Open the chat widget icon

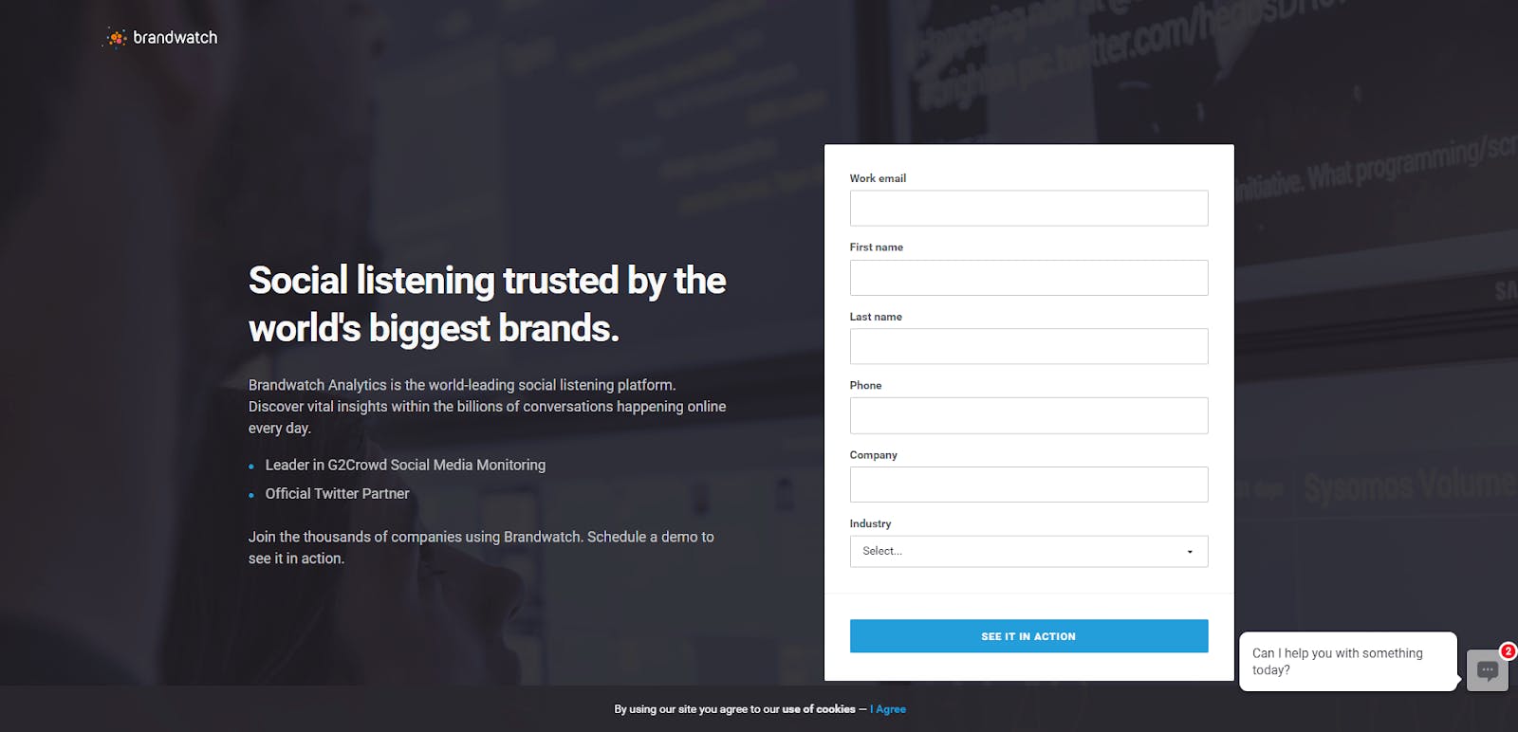tap(1487, 670)
